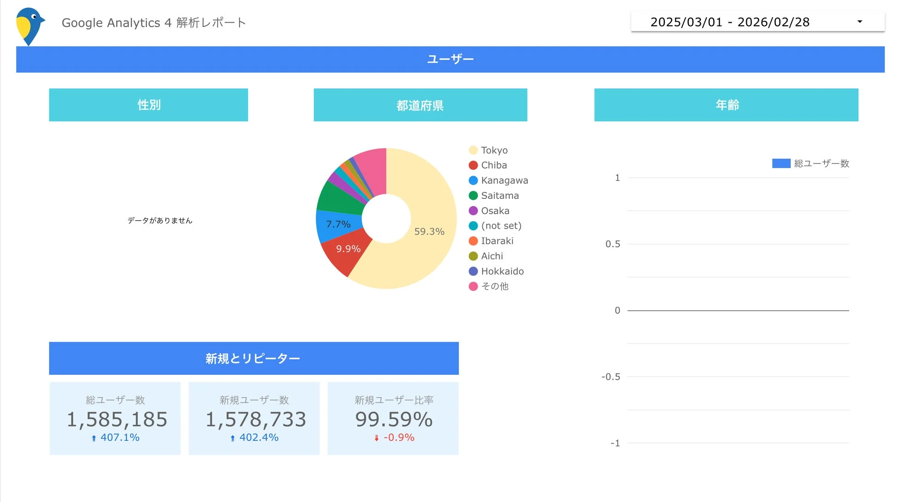This screenshot has width=899, height=502.
Task: Click the ユーザー banner at the top
Action: click(x=449, y=59)
